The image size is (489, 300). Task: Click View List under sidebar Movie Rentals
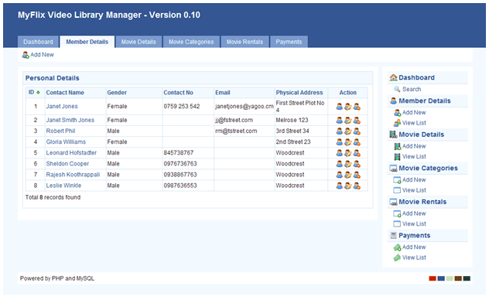(x=410, y=224)
